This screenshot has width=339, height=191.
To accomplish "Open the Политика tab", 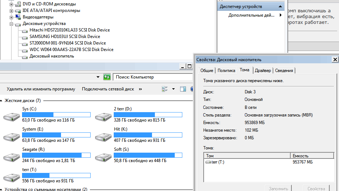I will click(x=226, y=71).
